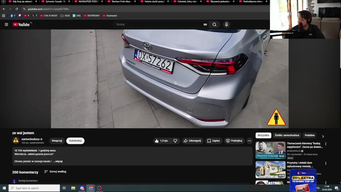The image size is (341, 192).
Task: Open the Tłumaczenia kierowcy video thumbnail
Action: click(x=270, y=150)
